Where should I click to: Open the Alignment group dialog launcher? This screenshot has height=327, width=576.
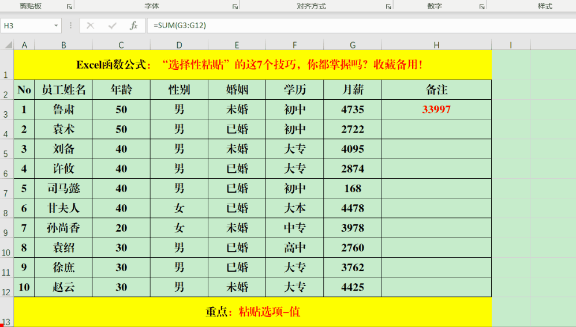pyautogui.click(x=388, y=6)
